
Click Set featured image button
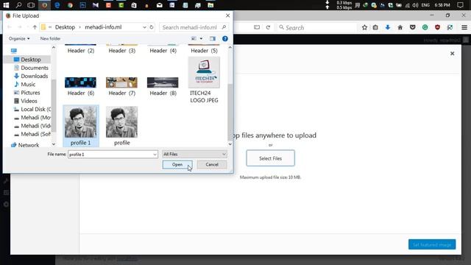432,244
